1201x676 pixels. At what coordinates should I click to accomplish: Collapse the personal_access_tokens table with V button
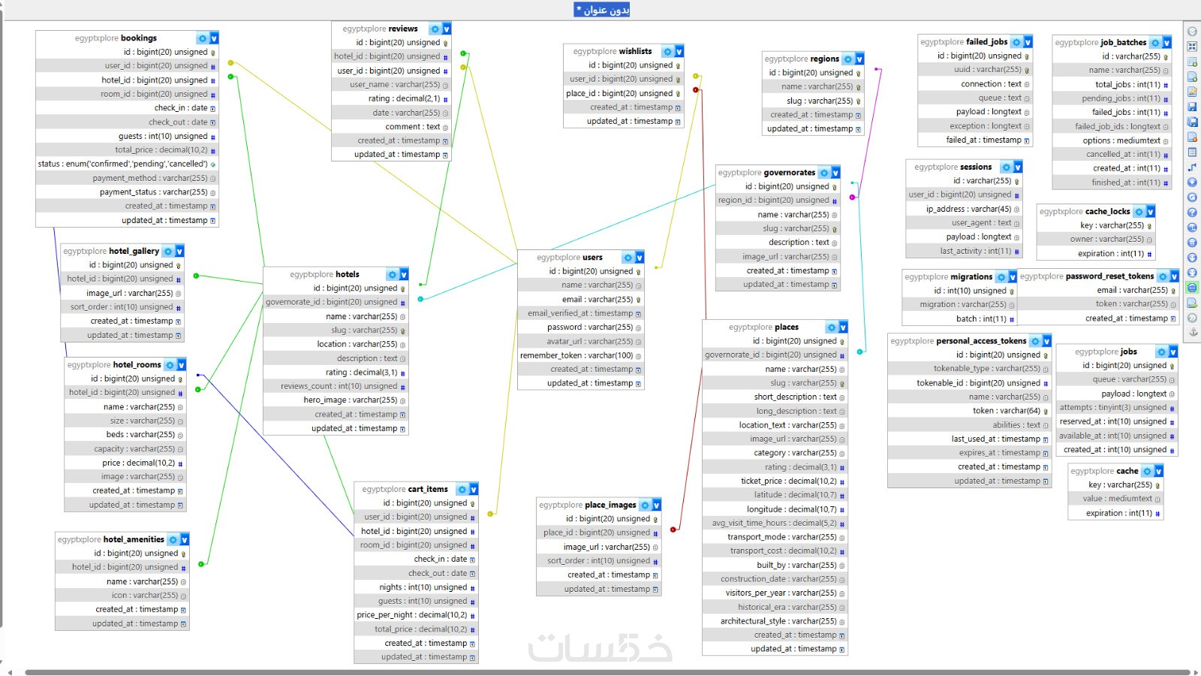pos(1046,341)
